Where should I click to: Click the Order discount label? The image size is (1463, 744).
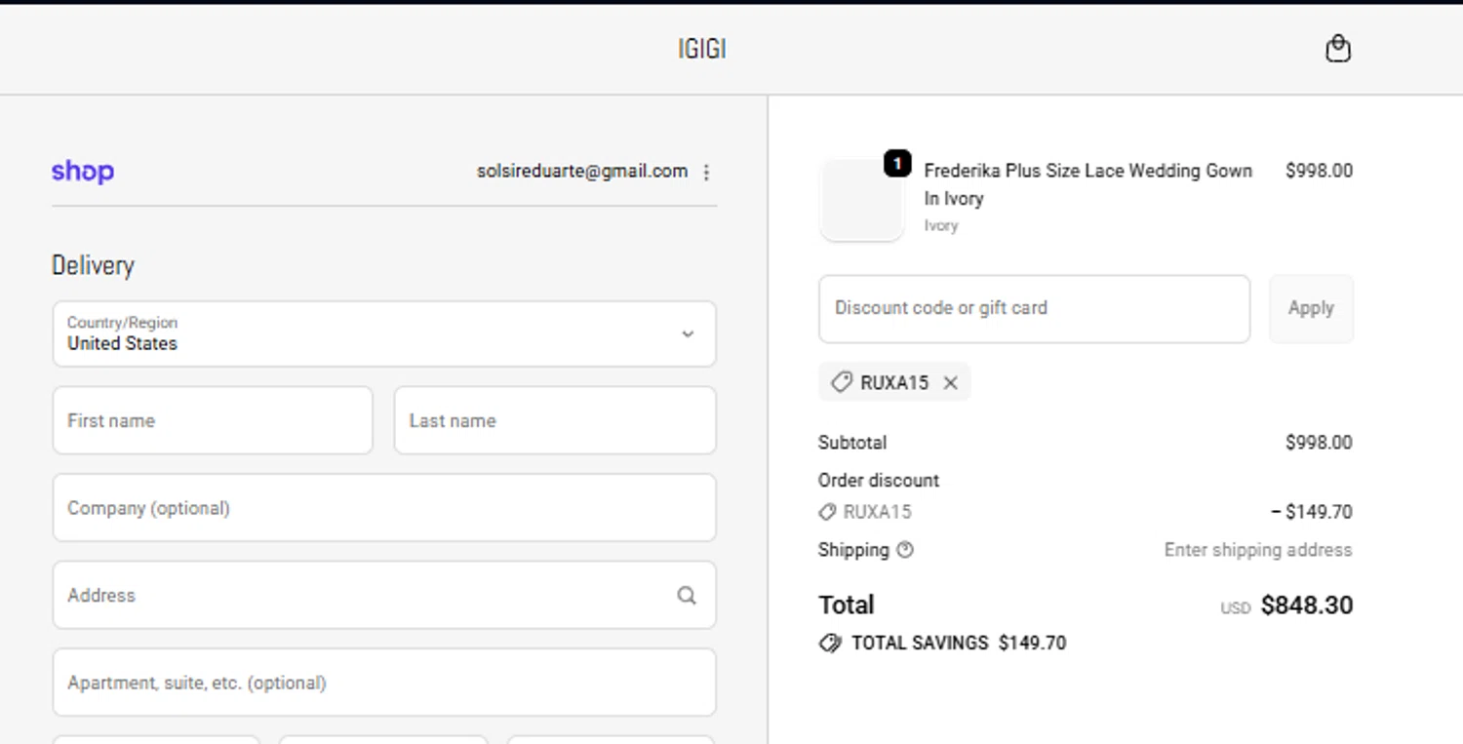click(879, 481)
